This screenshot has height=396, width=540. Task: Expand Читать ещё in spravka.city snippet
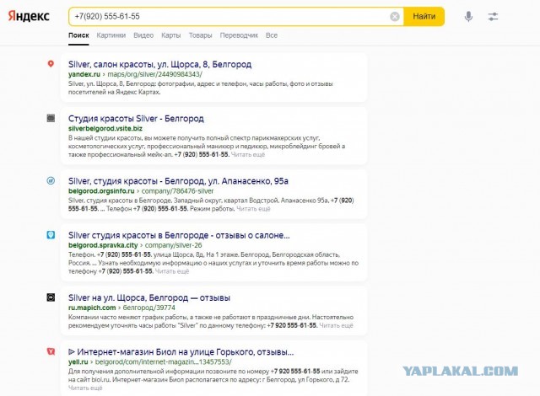[172, 271]
